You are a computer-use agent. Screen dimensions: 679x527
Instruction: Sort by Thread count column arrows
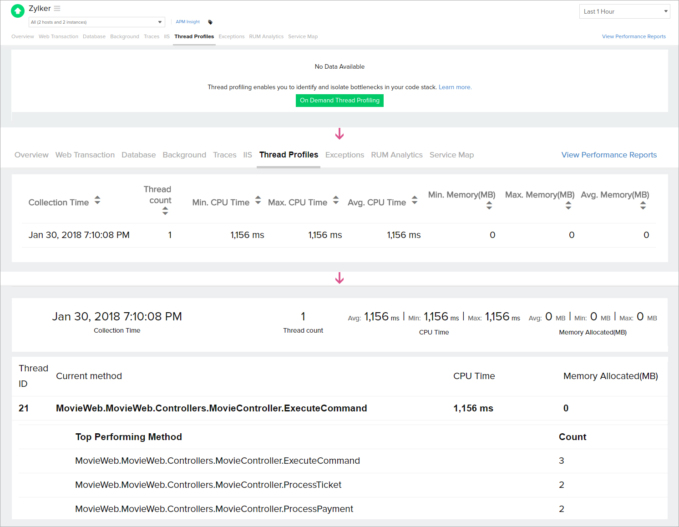tap(165, 211)
